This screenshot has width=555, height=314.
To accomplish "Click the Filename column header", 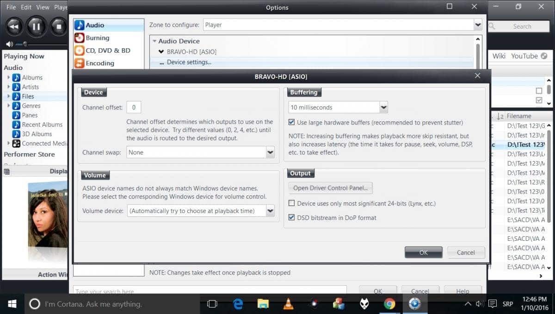I will (x=519, y=116).
